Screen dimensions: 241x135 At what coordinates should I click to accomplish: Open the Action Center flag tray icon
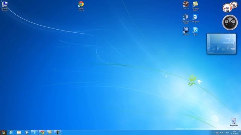coord(217,133)
